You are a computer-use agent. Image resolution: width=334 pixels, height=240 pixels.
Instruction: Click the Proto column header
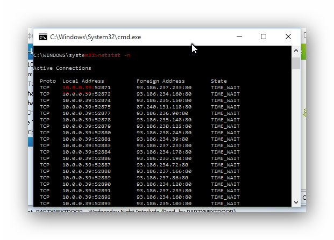click(48, 81)
